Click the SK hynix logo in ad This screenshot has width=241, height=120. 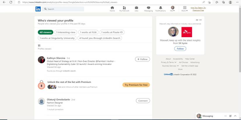tap(187, 32)
